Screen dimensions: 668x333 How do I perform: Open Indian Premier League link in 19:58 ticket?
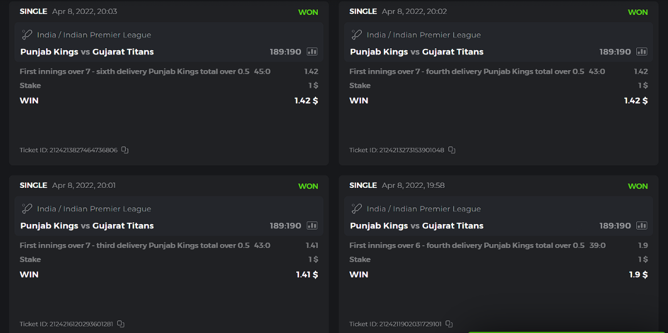pos(437,209)
